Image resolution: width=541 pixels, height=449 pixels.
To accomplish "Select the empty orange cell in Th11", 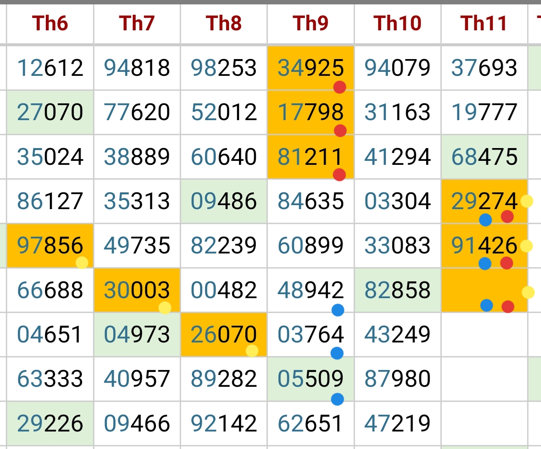I will (x=484, y=290).
